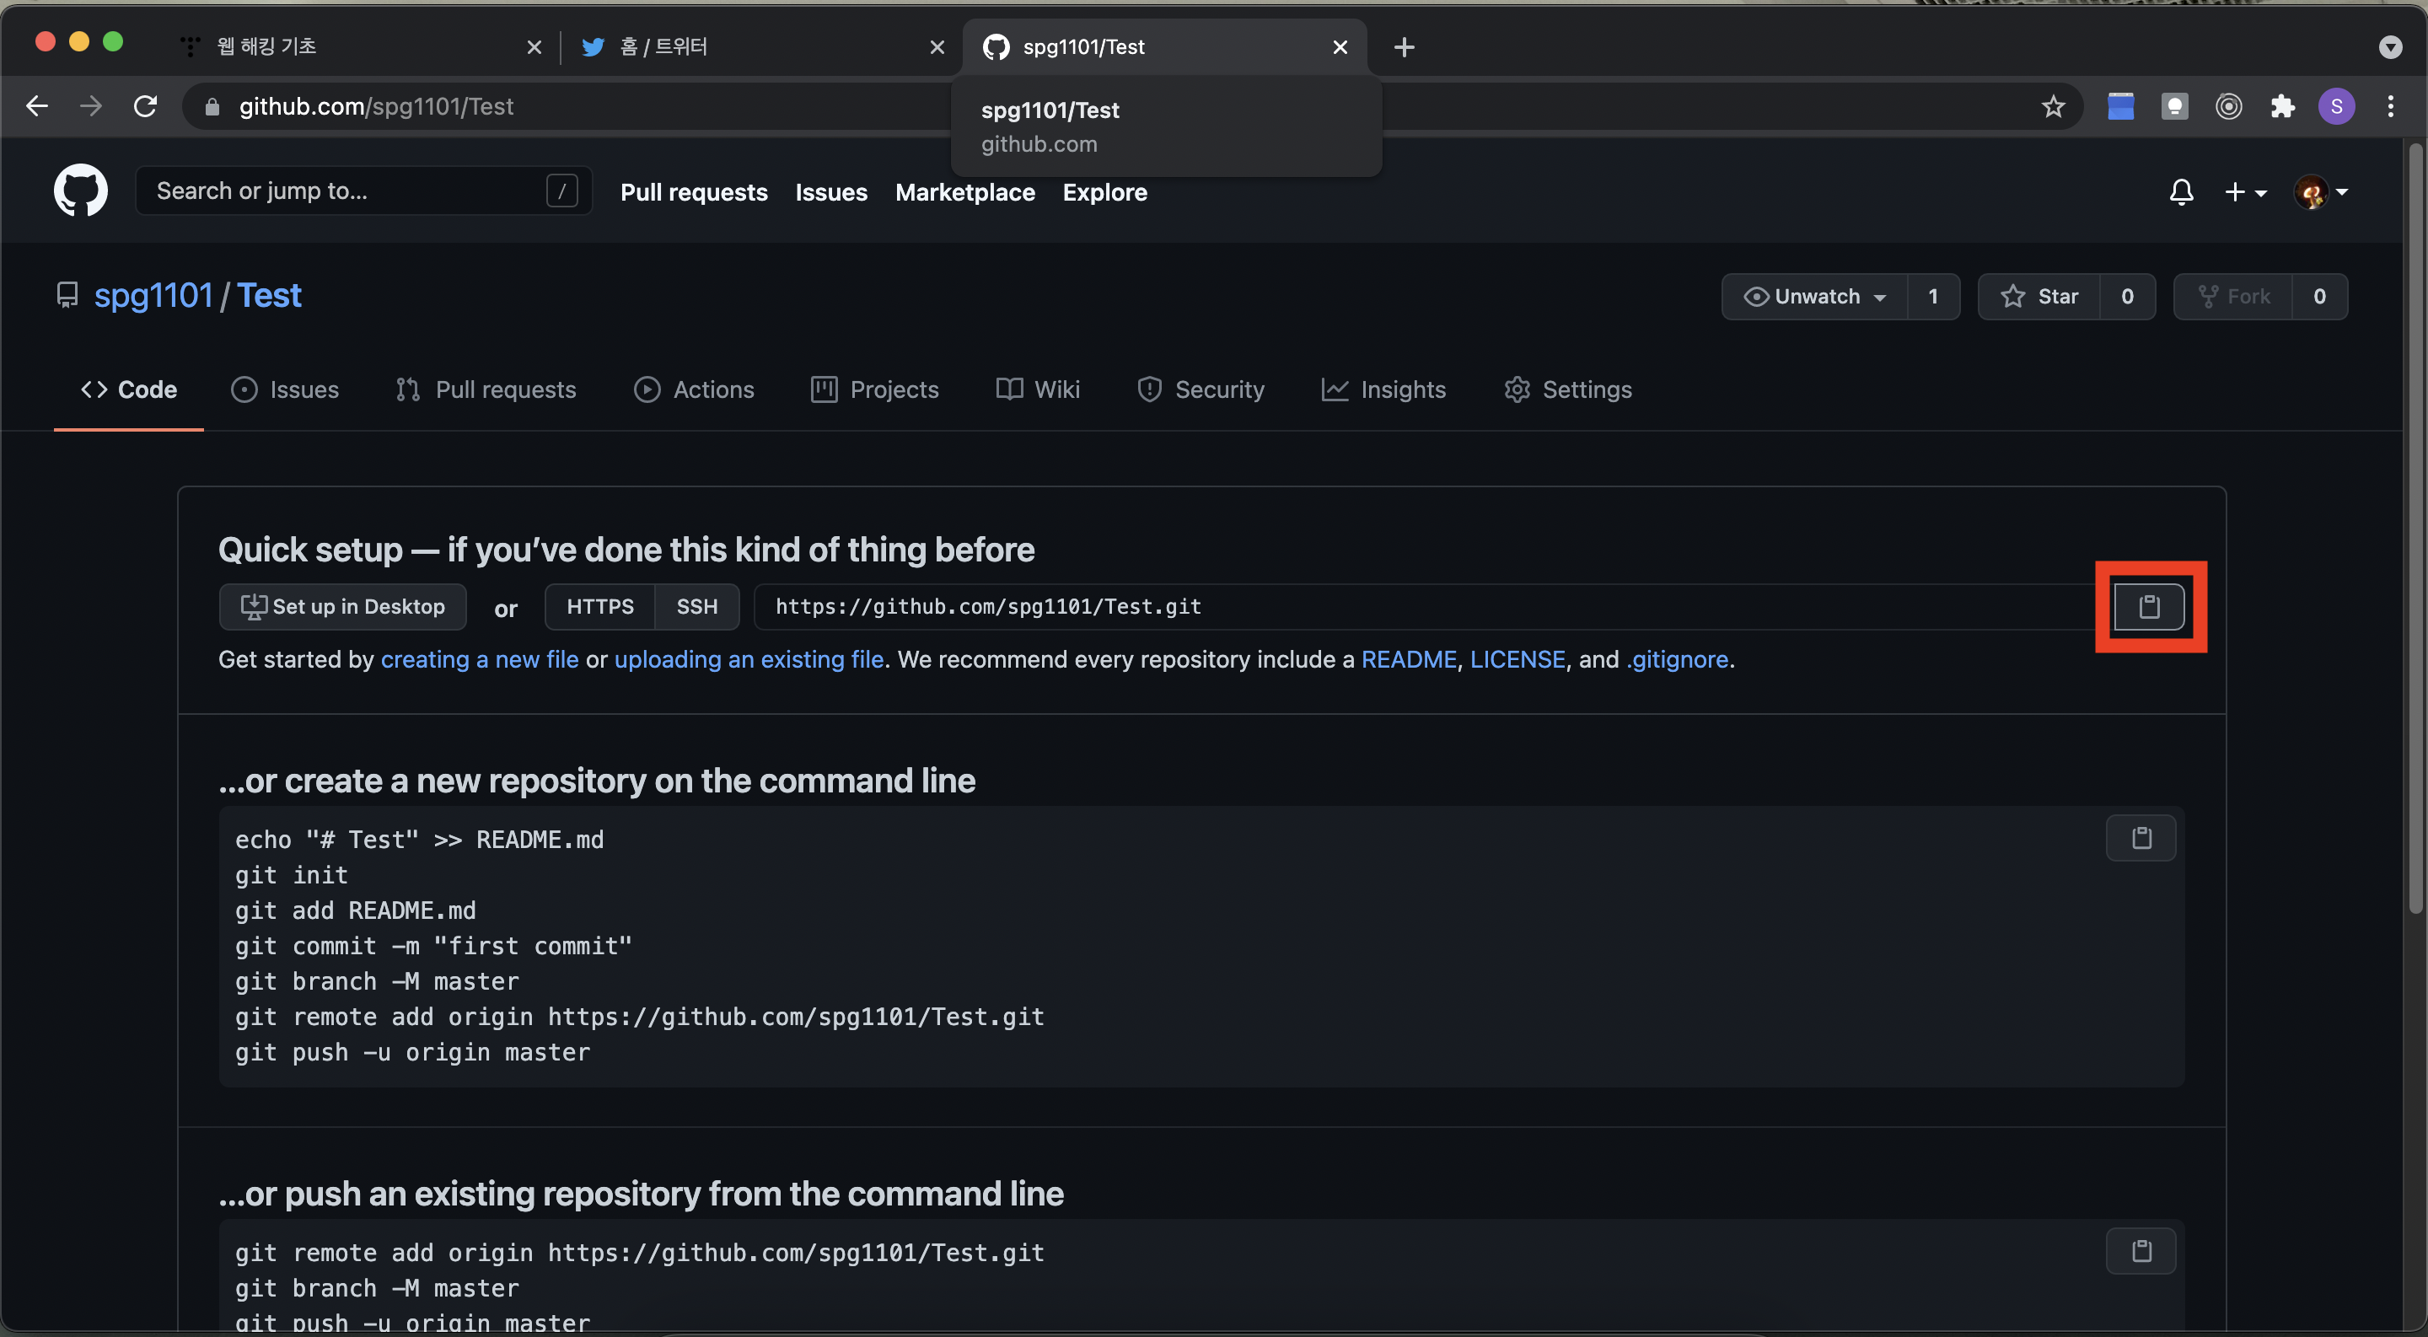Switch to the repository Settings tab
Screen dimensions: 2428x1337
(x=1567, y=389)
